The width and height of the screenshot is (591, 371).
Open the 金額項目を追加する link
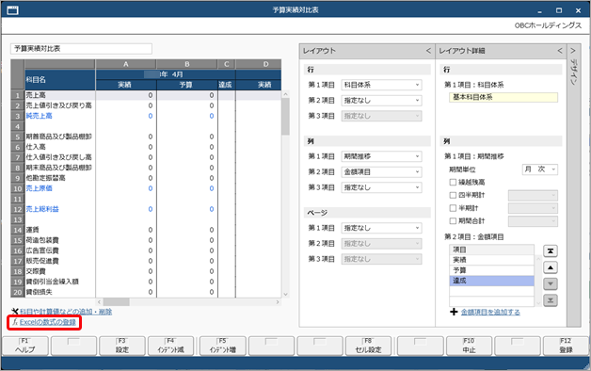(x=490, y=312)
